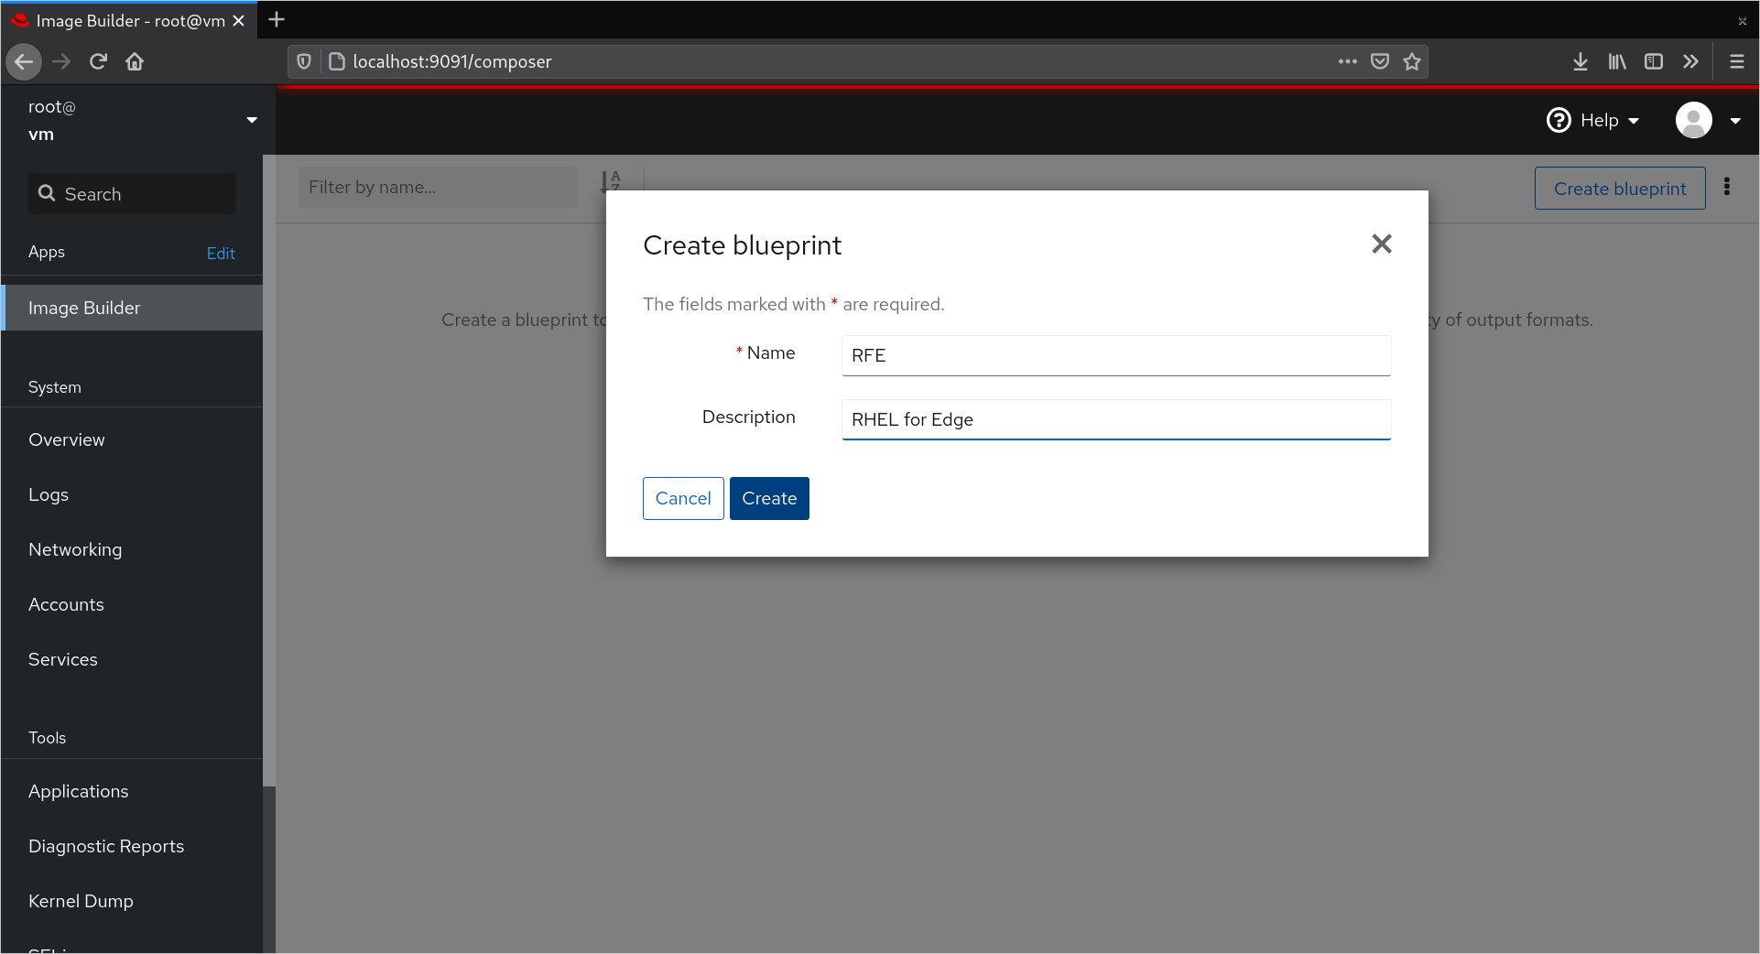Reload the current page
1760x954 pixels.
point(98,61)
